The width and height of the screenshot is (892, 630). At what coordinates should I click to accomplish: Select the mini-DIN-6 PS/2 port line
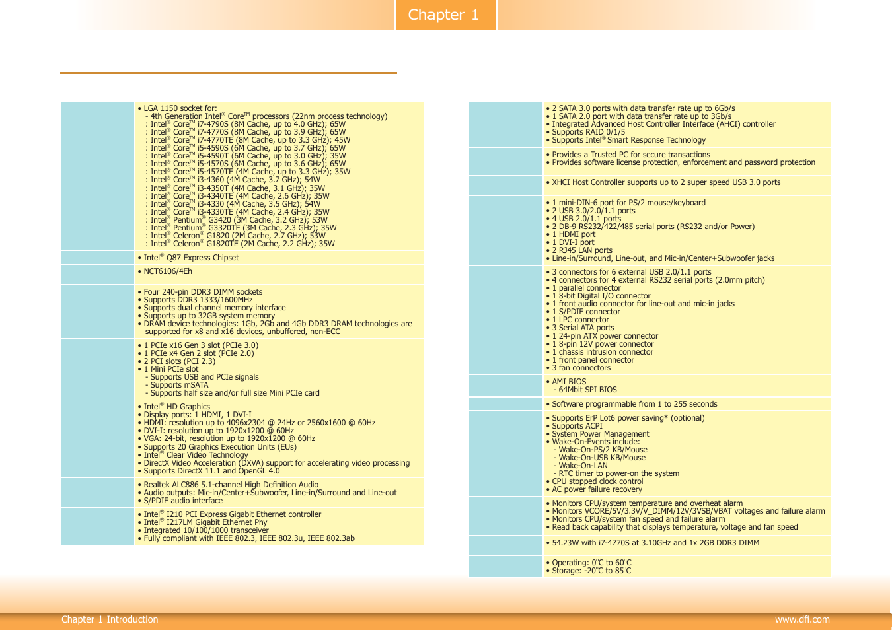coord(626,203)
